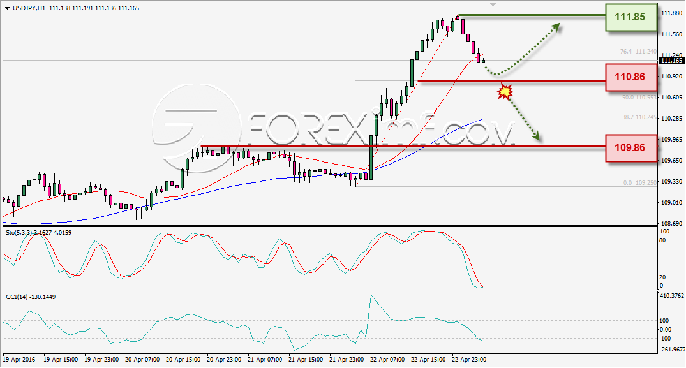
Task: Click the 110.285 price axis value
Action: [x=671, y=118]
